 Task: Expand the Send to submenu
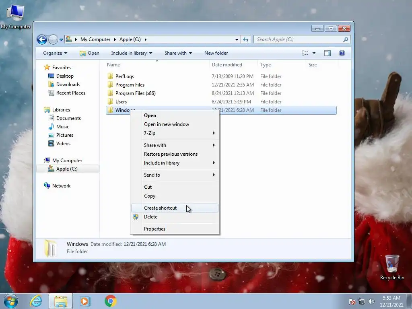click(175, 175)
